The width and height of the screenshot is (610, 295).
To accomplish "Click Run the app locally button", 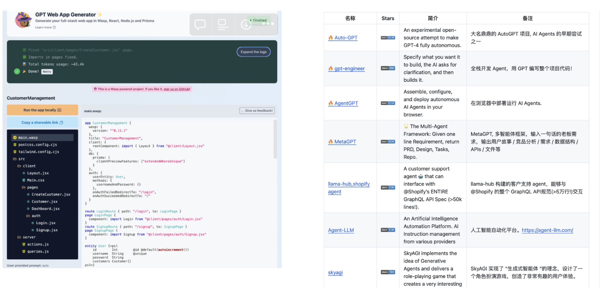I will [x=42, y=110].
